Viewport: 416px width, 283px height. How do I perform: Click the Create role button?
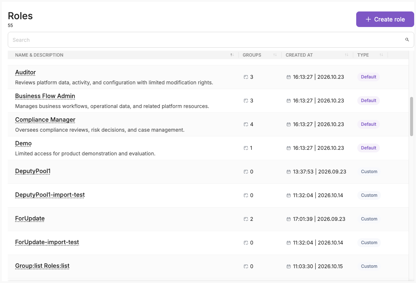[x=385, y=19]
